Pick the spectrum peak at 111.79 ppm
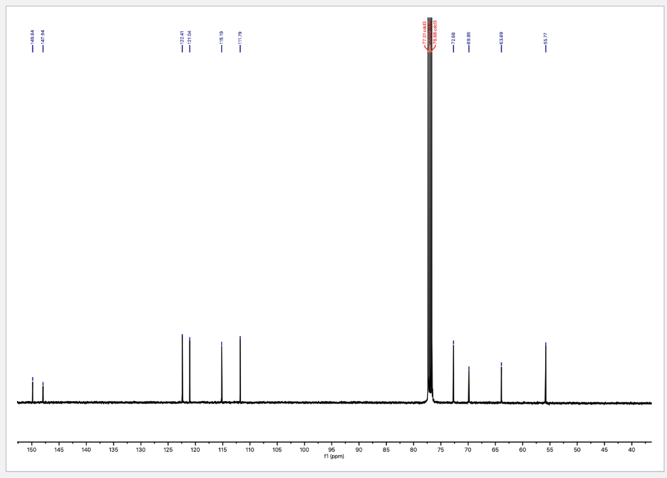 [x=240, y=369]
